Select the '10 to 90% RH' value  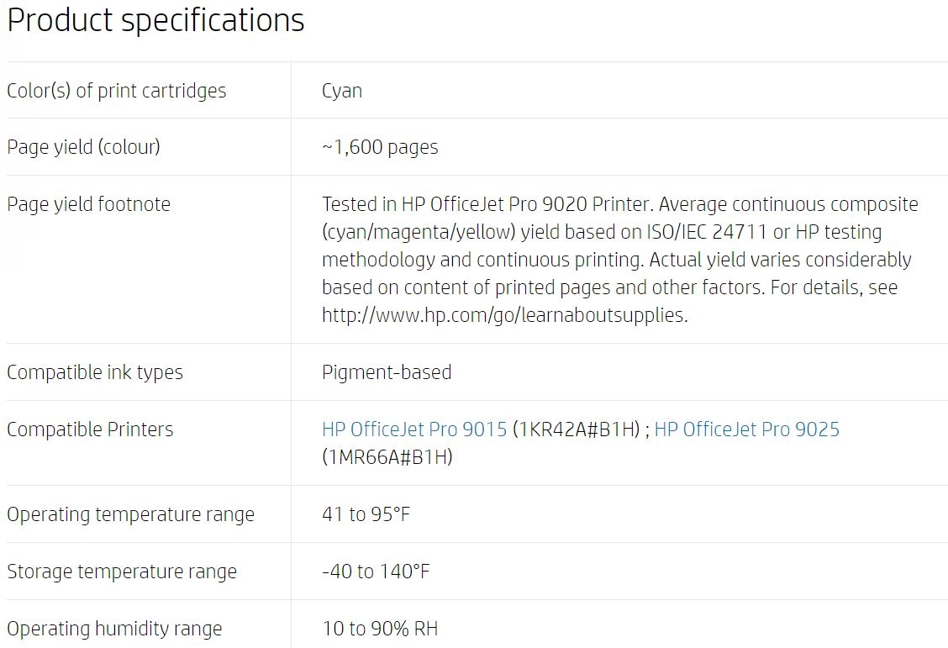click(x=380, y=629)
